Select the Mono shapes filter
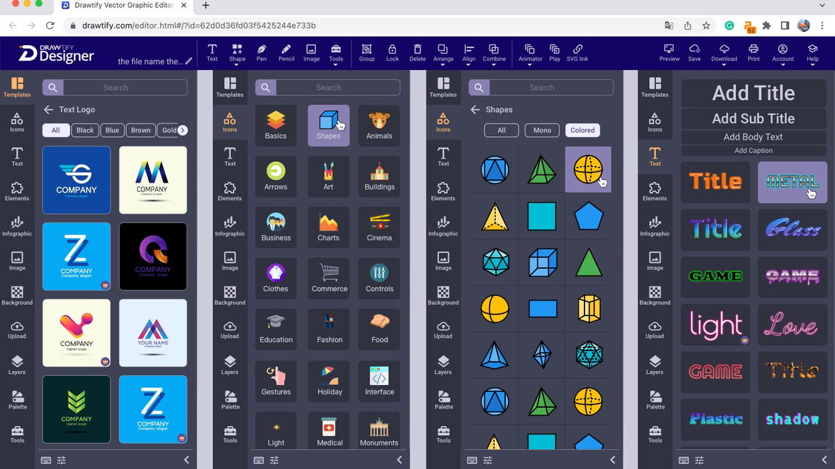 pos(542,130)
